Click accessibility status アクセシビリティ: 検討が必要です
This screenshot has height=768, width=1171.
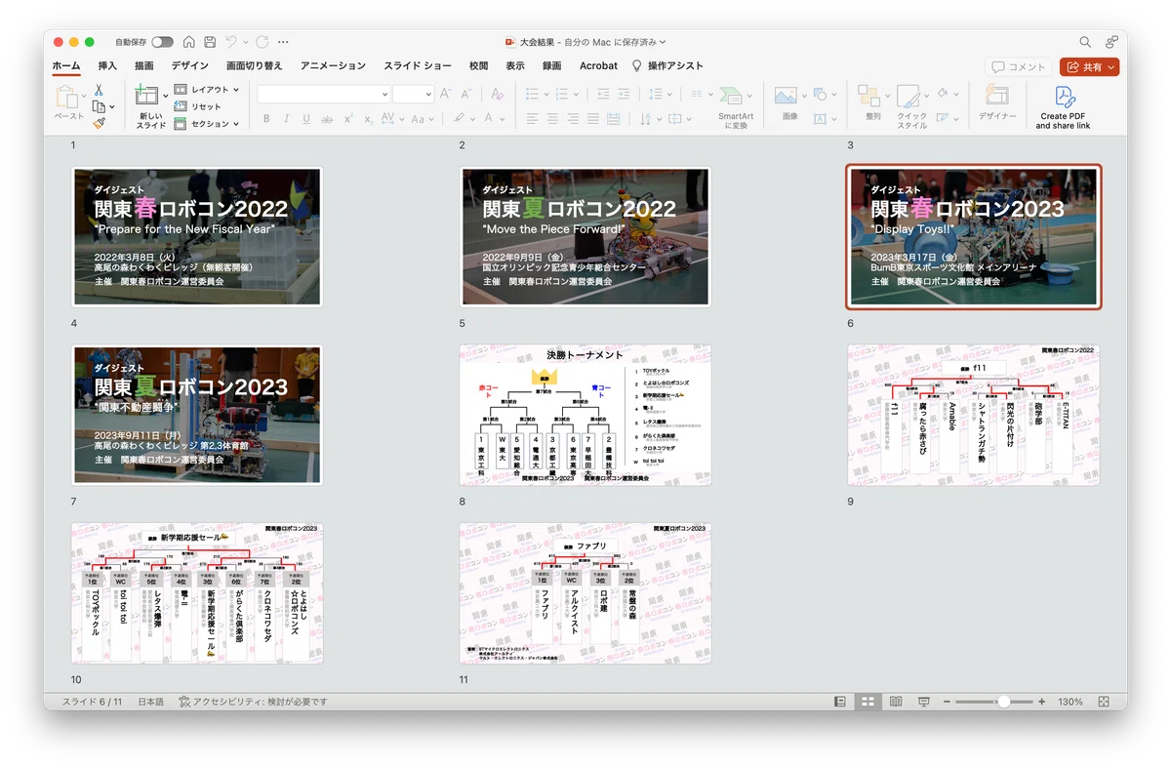(253, 702)
